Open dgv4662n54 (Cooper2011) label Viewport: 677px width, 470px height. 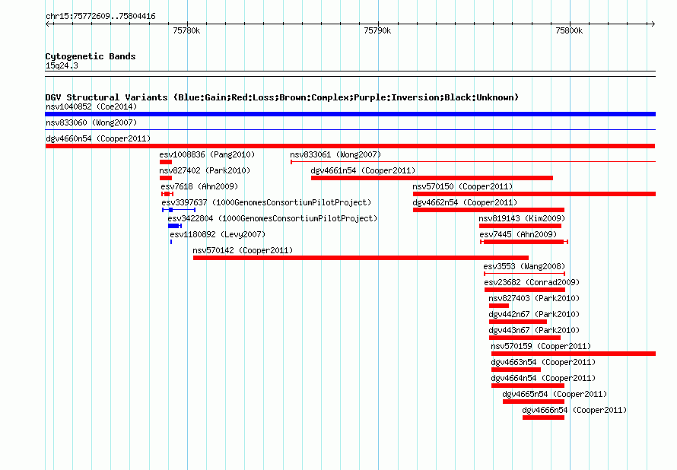465,202
